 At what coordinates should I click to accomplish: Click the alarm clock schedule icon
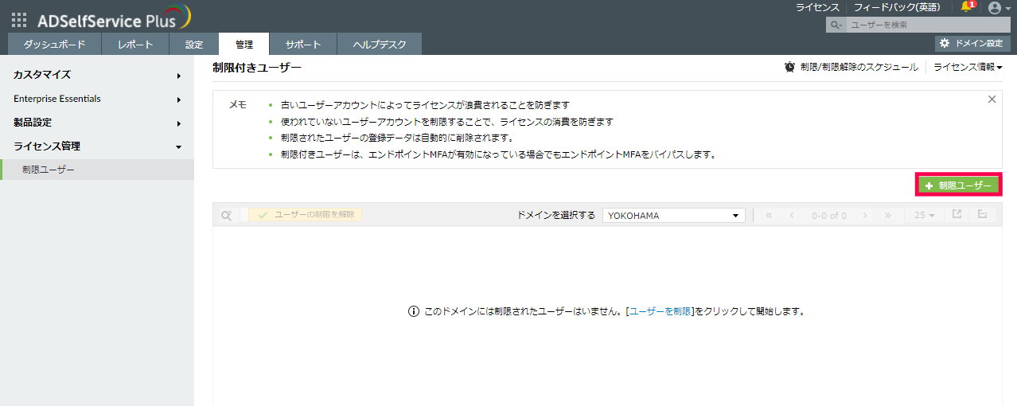[789, 68]
